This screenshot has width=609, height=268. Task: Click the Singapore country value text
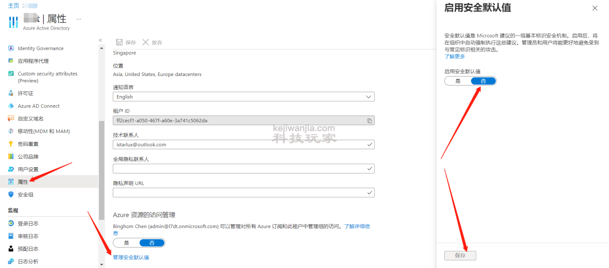click(125, 53)
